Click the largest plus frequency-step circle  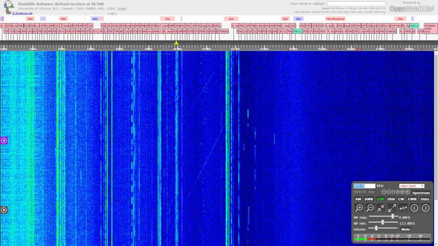(x=407, y=192)
